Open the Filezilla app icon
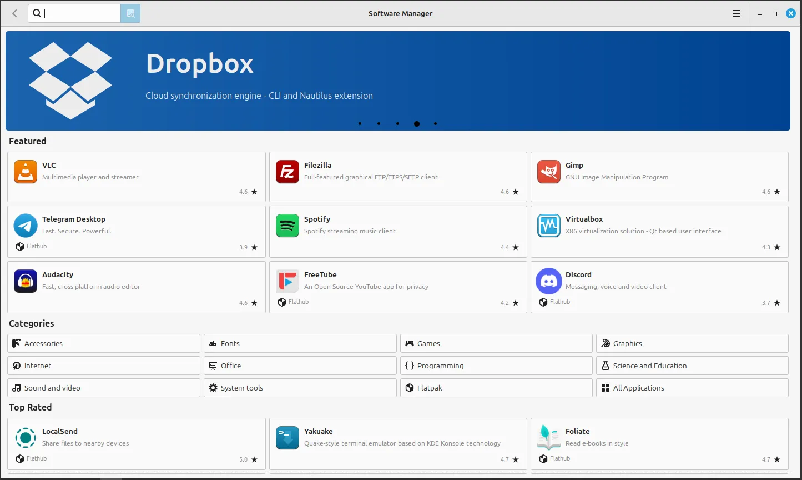Viewport: 802px width, 480px height. (287, 172)
